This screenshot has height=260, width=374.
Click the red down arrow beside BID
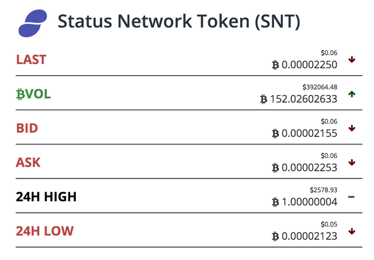pos(352,128)
